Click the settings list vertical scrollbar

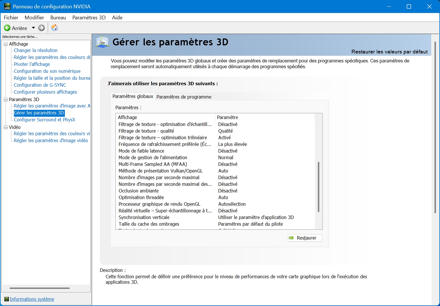point(318,187)
